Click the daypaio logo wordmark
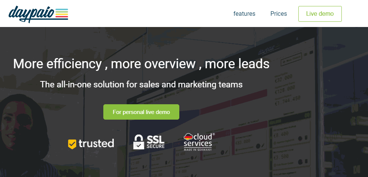 click(31, 14)
